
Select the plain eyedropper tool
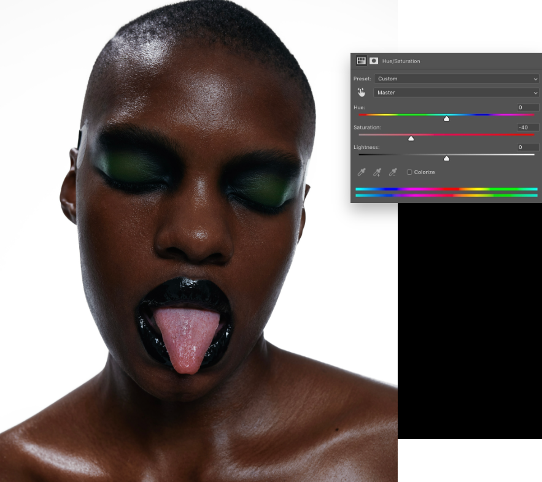(x=362, y=172)
